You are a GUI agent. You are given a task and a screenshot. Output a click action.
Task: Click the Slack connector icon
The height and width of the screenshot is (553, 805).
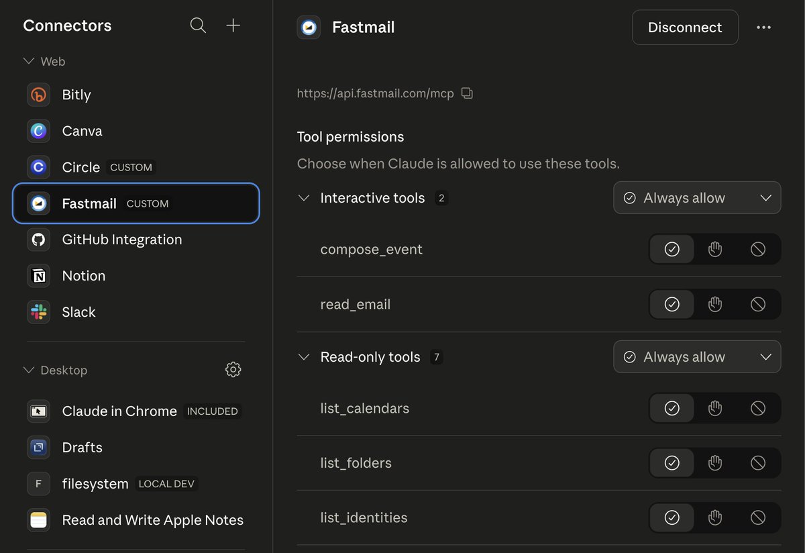(39, 312)
